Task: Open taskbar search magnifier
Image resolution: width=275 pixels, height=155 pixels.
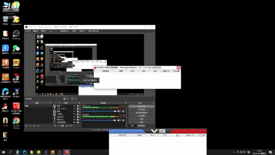Action: click(x=10, y=152)
